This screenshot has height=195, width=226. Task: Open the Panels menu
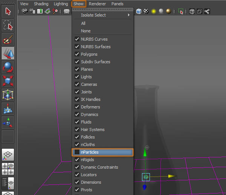[117, 4]
